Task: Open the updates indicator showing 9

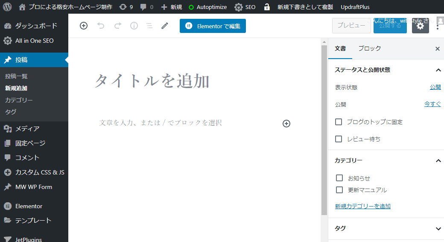Action: [x=126, y=7]
